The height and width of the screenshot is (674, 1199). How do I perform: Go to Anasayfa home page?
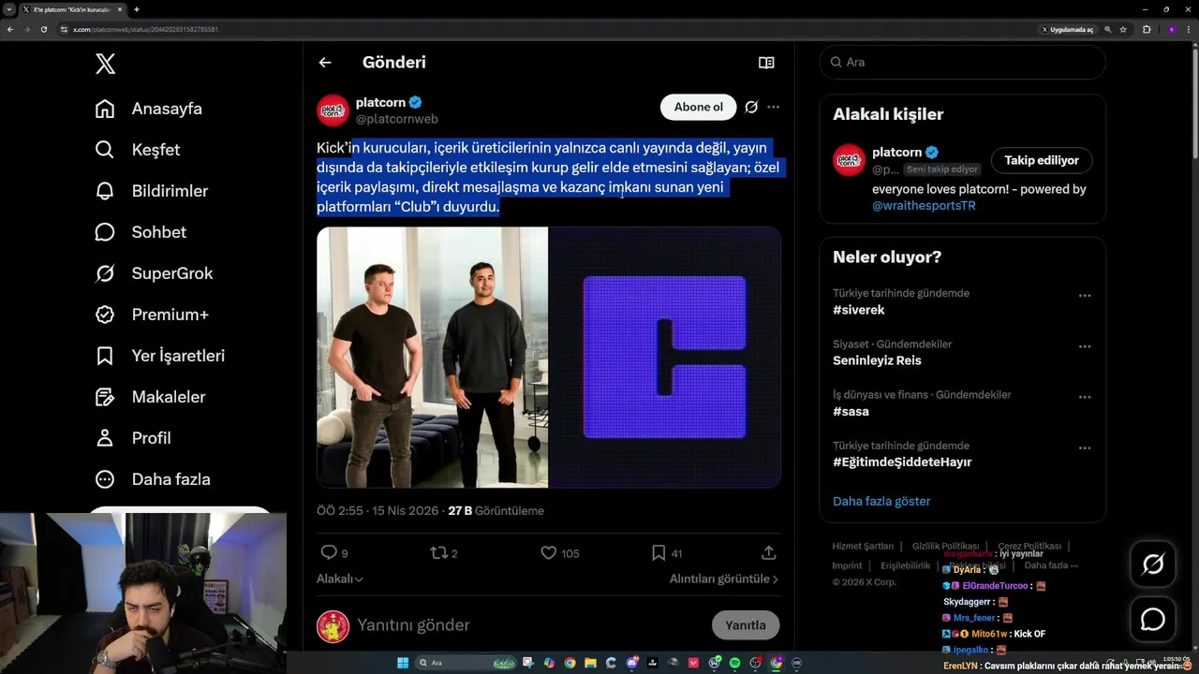(x=149, y=109)
